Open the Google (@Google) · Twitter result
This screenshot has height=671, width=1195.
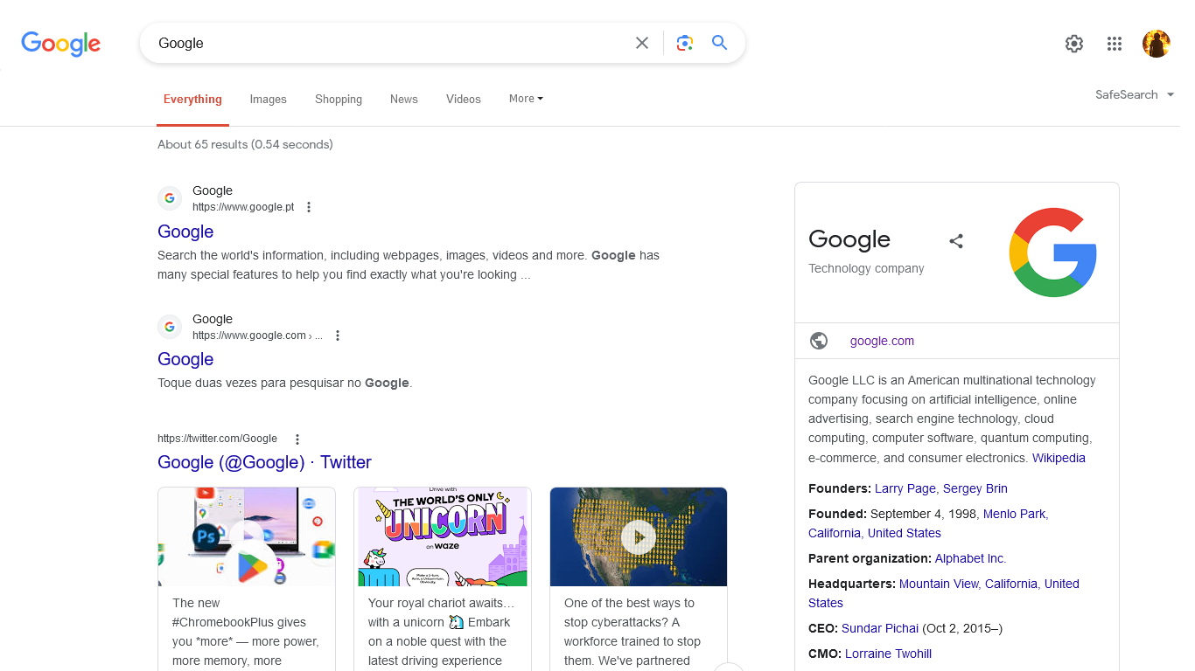click(x=264, y=462)
